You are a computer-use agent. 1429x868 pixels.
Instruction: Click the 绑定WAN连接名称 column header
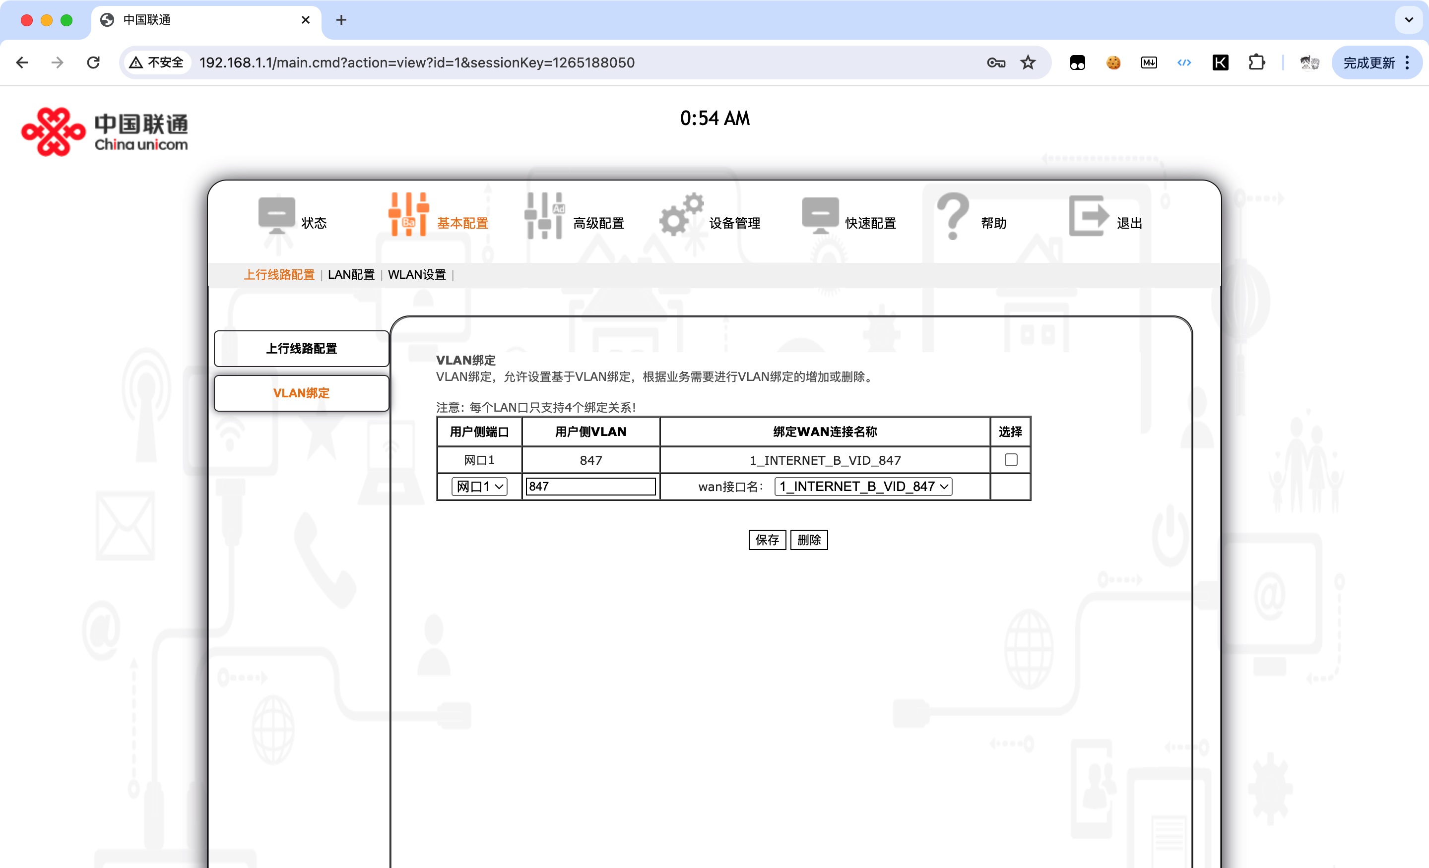coord(825,432)
